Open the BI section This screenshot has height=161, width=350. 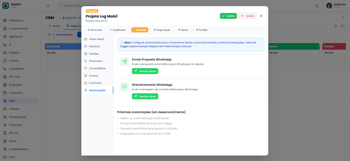pos(19,45)
